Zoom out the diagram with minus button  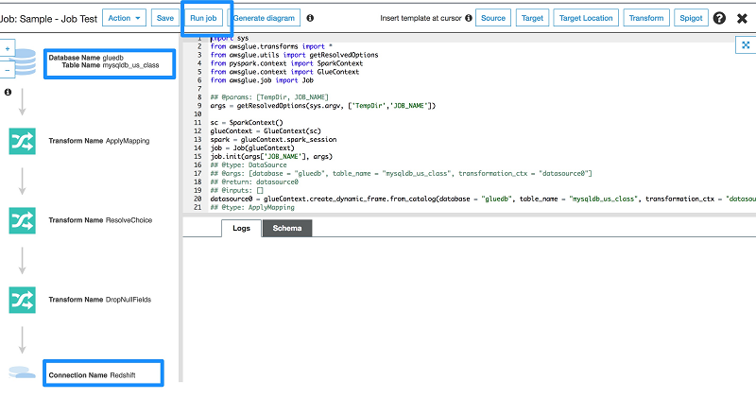(x=8, y=70)
